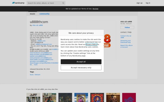Open the second recommended album with city artwork
Image resolution: width=164 pixels, height=102 pixels.
[49, 97]
